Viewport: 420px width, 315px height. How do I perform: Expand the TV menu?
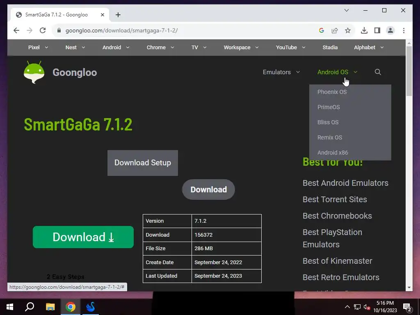pyautogui.click(x=199, y=48)
